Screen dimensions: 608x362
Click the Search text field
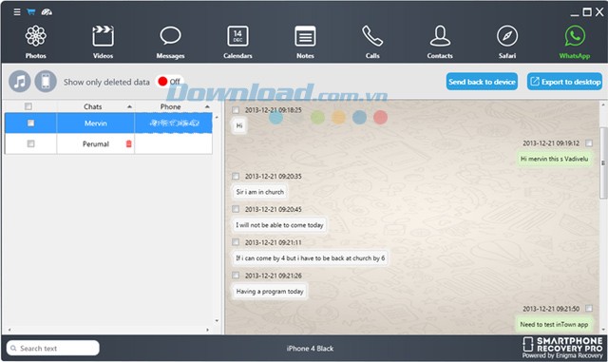point(53,348)
